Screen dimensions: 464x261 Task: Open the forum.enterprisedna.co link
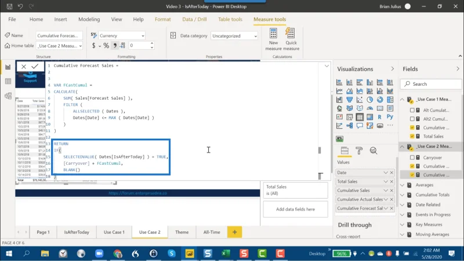137,193
